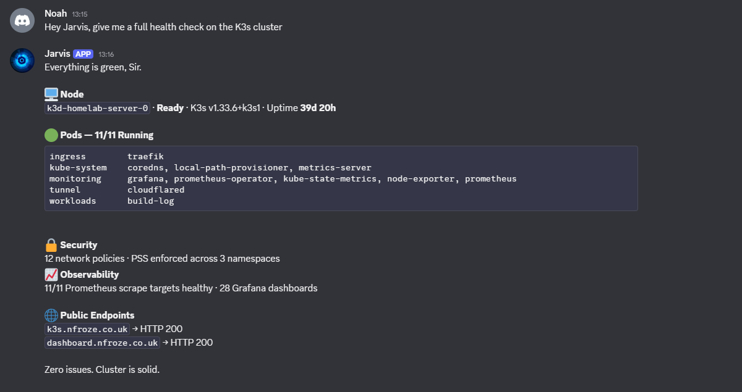Click the Discord logo in Noah's avatar
The height and width of the screenshot is (392, 742).
22,20
